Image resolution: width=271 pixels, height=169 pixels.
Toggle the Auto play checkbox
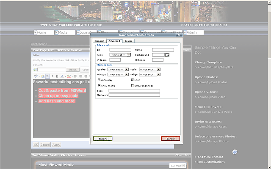coord(99,79)
